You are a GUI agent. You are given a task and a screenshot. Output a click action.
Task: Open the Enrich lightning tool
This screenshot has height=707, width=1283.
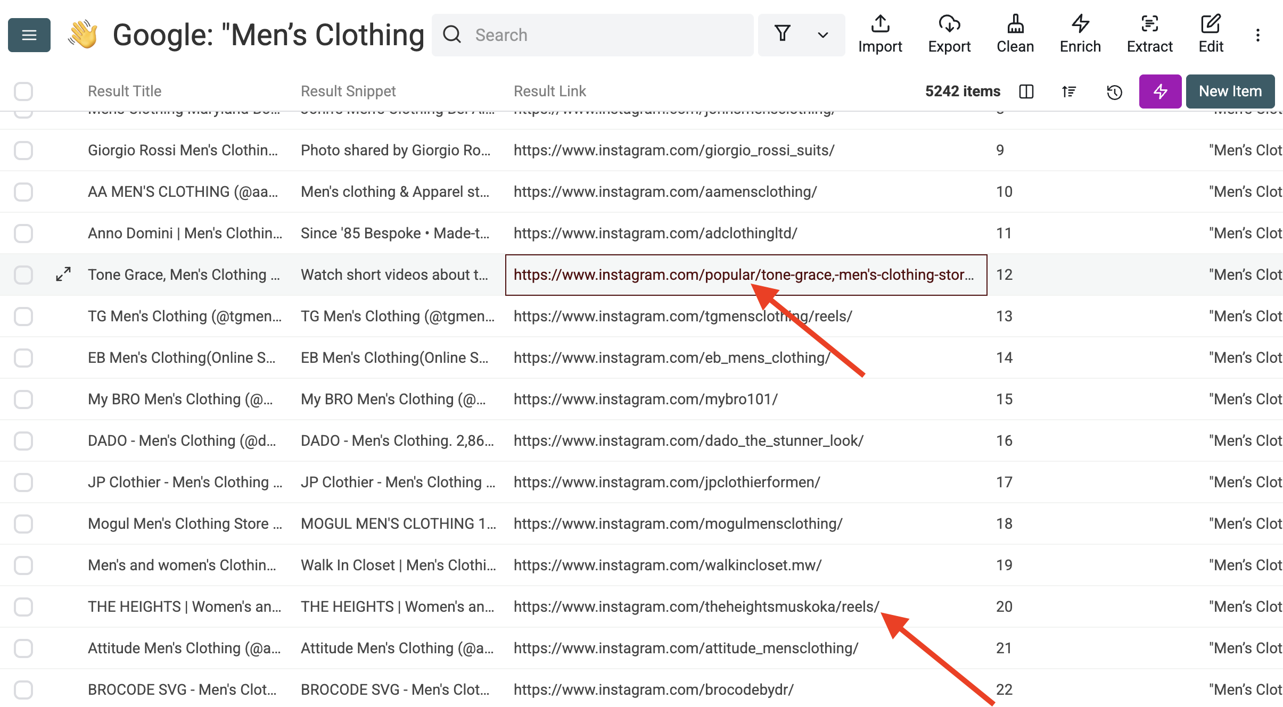(x=1080, y=35)
